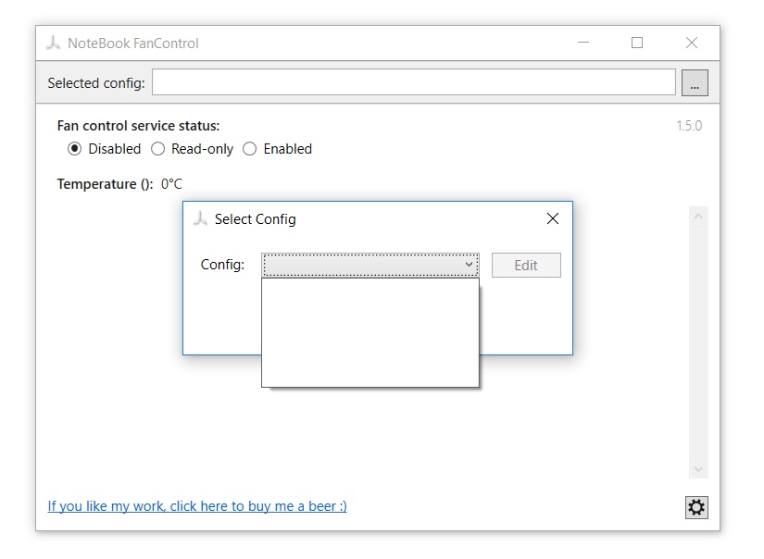Click the scrollbar up arrow in main window
The image size is (764, 559).
pos(698,217)
